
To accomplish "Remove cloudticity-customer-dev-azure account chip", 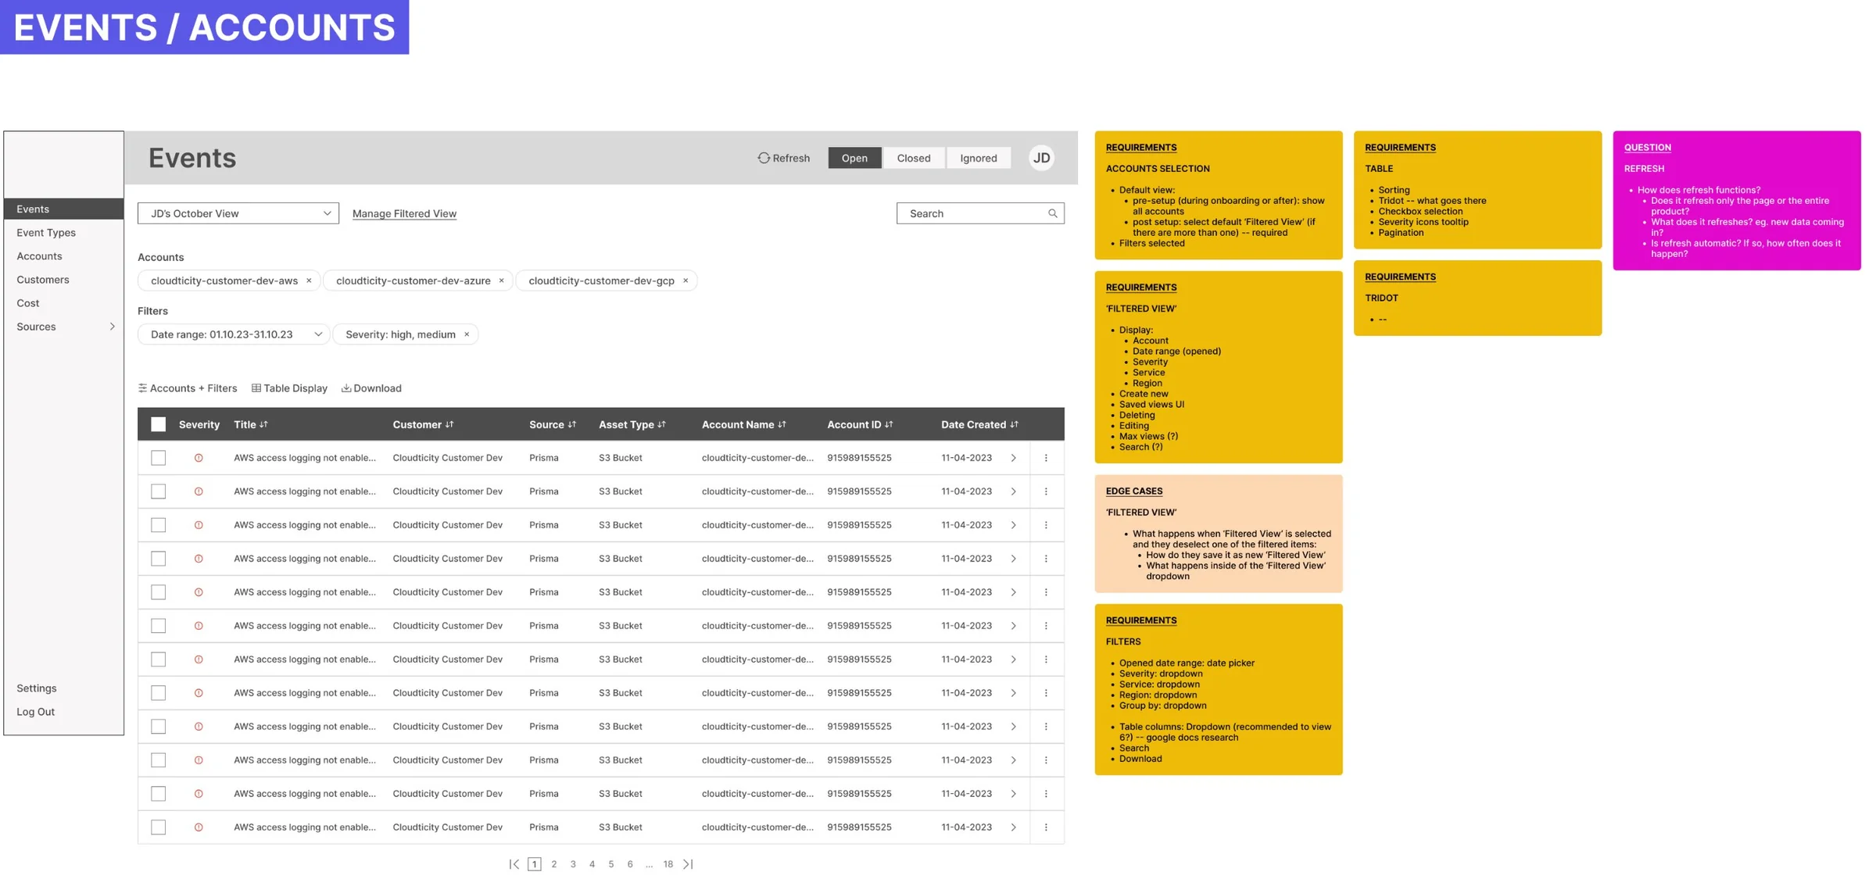I will pyautogui.click(x=502, y=280).
